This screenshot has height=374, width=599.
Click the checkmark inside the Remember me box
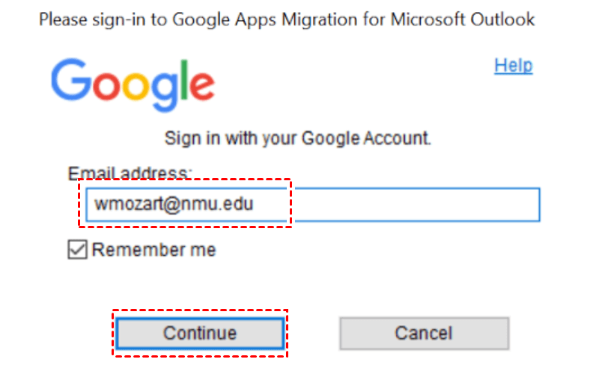[x=77, y=250]
